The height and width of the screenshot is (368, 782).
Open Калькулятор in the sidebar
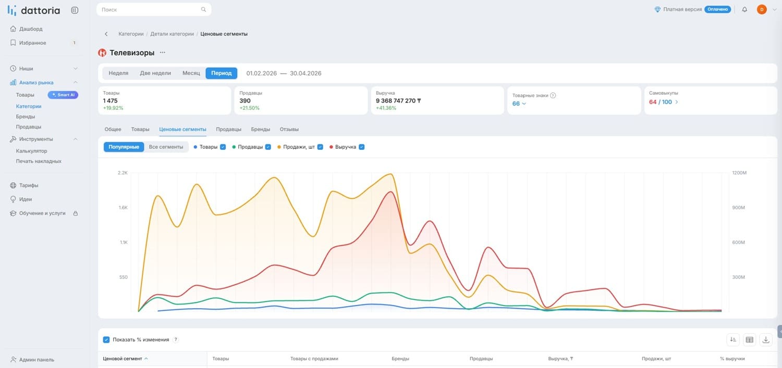coord(32,151)
